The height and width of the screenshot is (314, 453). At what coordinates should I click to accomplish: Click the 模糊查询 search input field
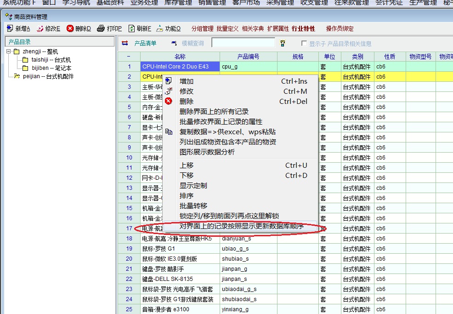[243, 43]
